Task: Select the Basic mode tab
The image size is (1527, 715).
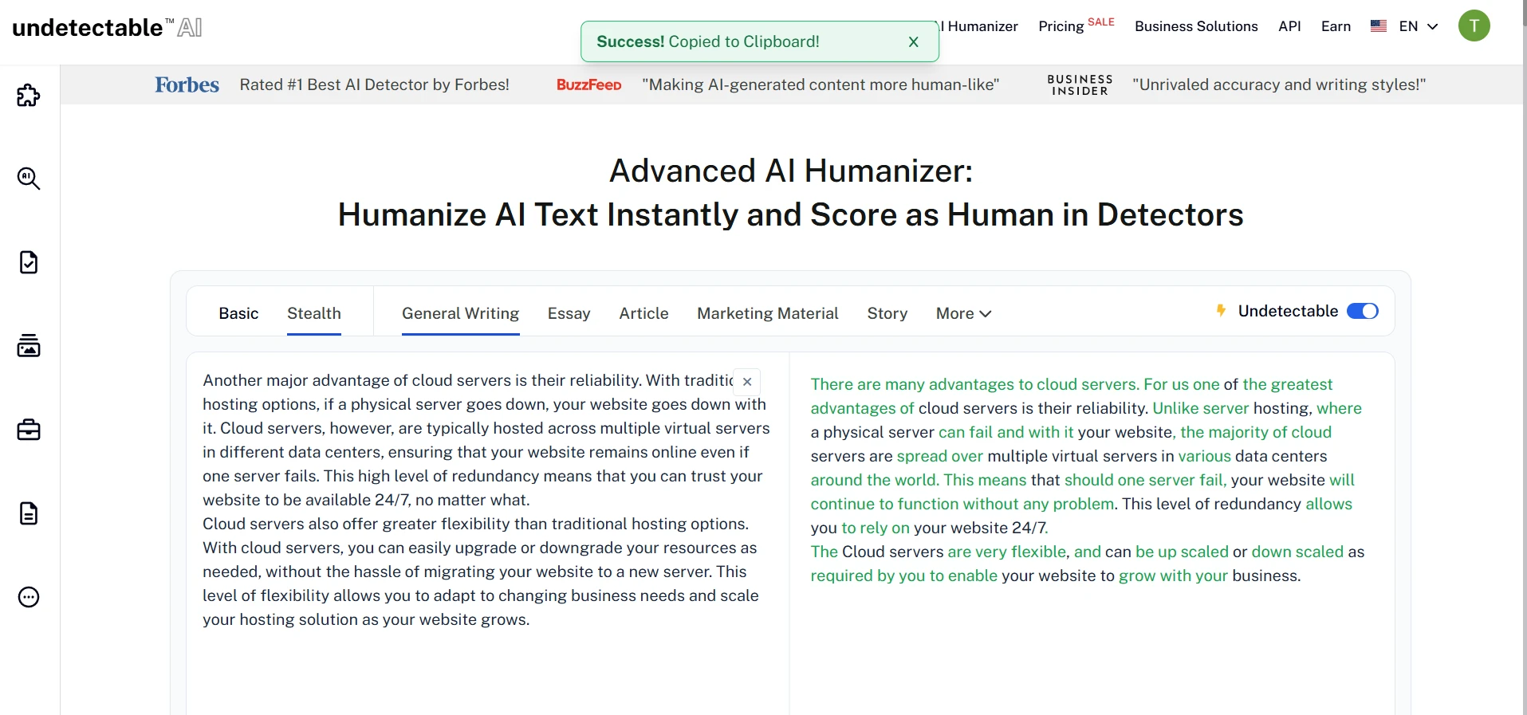Action: [238, 313]
